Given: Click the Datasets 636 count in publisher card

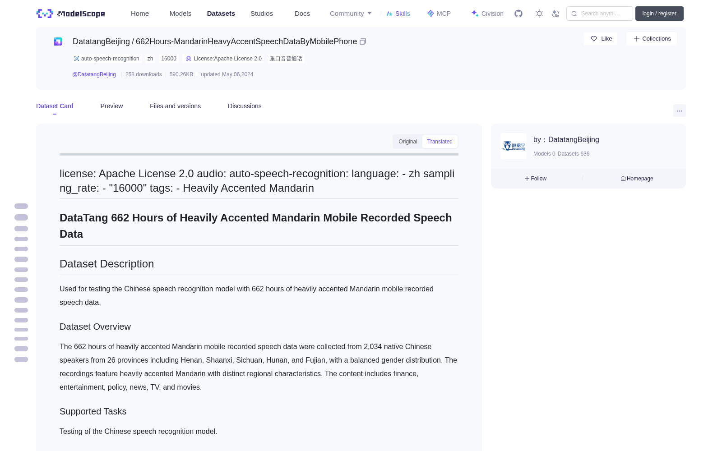Looking at the screenshot, I should [x=574, y=154].
